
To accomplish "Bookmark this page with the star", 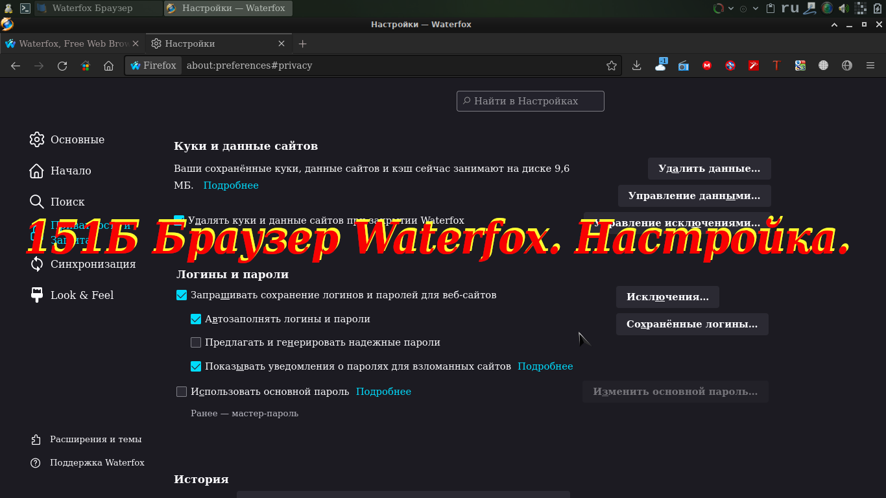I will (x=611, y=65).
